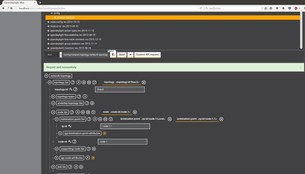Click the augment (A) icon on the node list row
Image resolution: width=305 pixels, height=174 pixels.
point(78,112)
